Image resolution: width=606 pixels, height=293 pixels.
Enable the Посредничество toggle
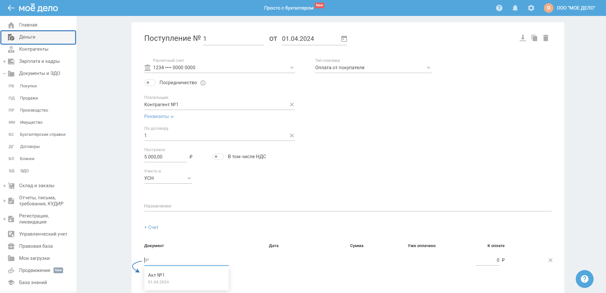coord(150,83)
